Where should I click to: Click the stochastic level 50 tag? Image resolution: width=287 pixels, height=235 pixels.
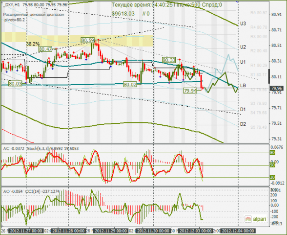[272, 165]
